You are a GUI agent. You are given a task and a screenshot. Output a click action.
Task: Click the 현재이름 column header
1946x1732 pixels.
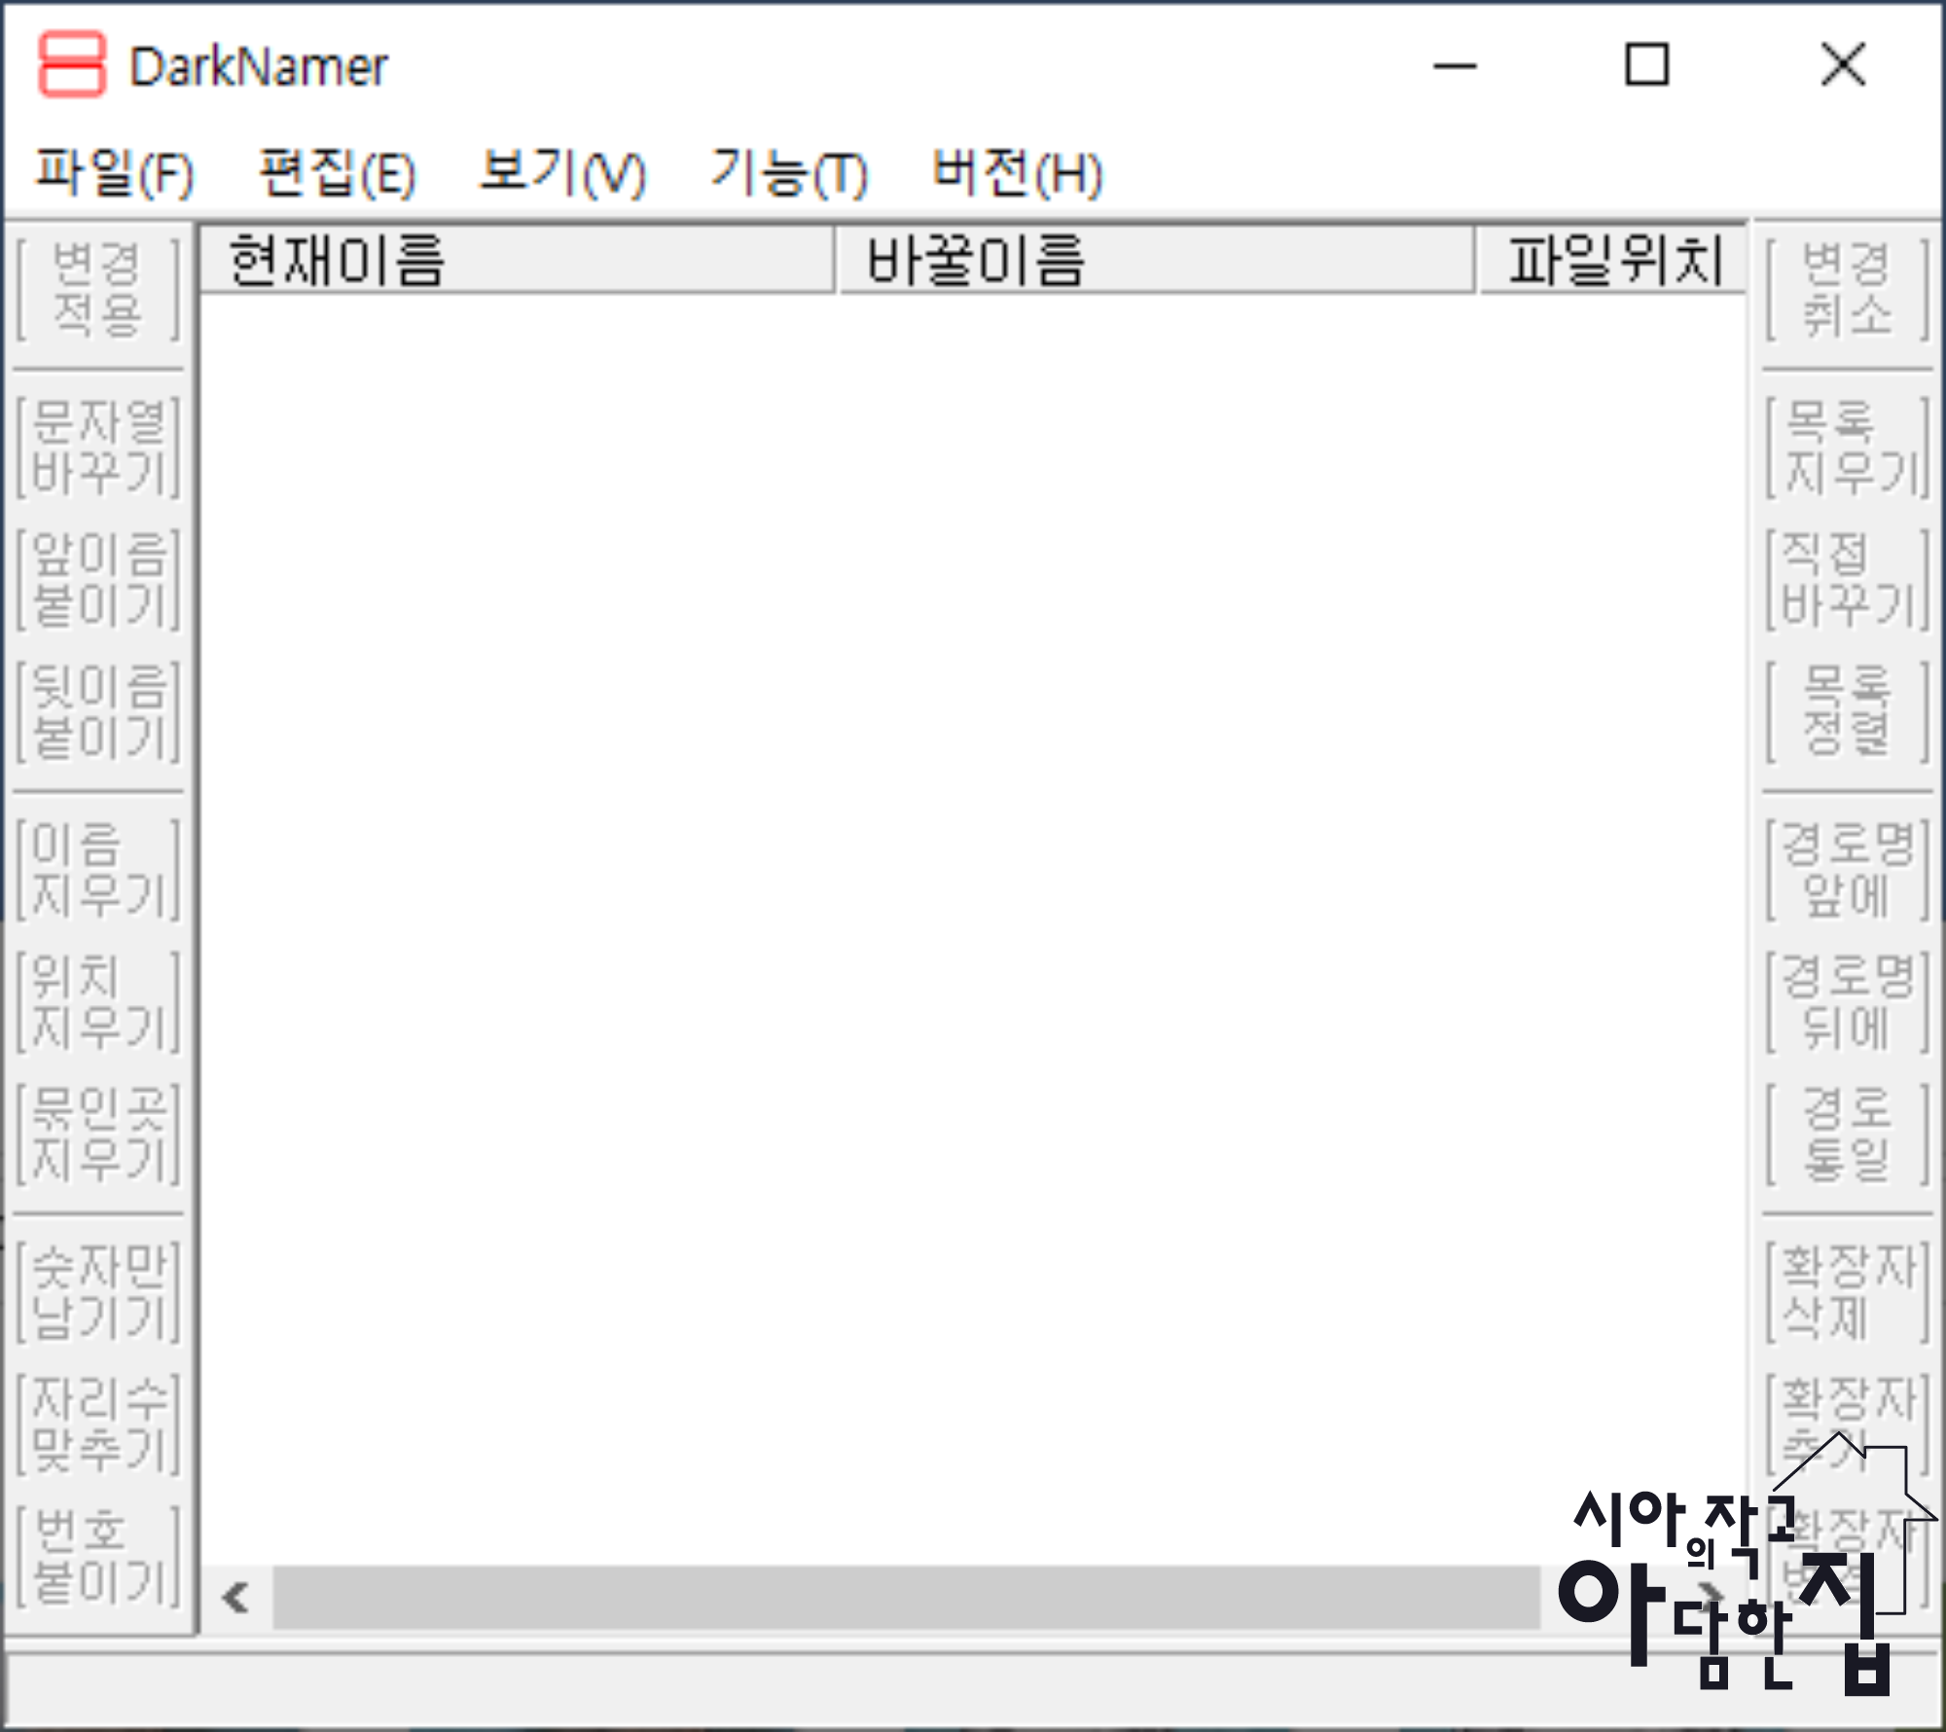(516, 260)
